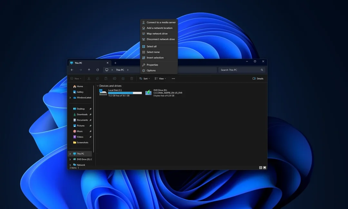Screen dimensions: 348x209
Task: Toggle the Details pane
Action: point(258,79)
